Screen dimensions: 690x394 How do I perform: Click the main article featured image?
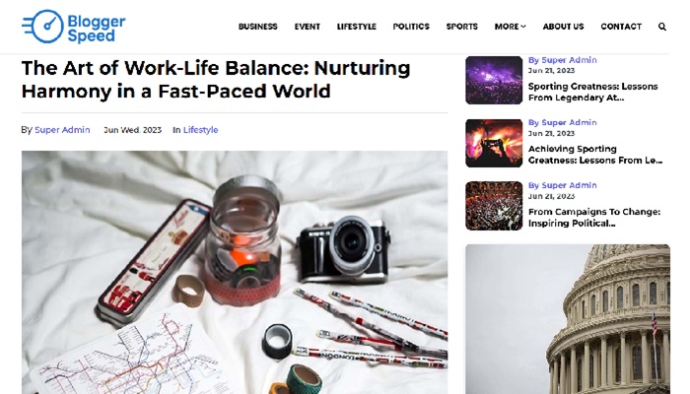click(235, 273)
